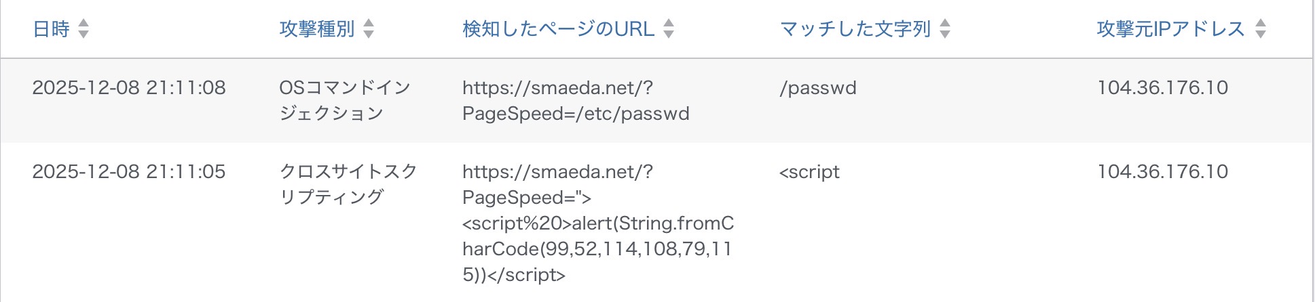Select the 2025-12-08 21:11:08 timestamp cell
Image resolution: width=1315 pixels, height=302 pixels.
tap(129, 88)
